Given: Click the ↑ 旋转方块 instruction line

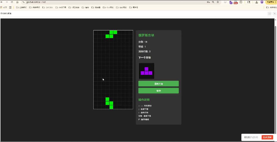Looking at the screenshot, I should coord(143,113).
